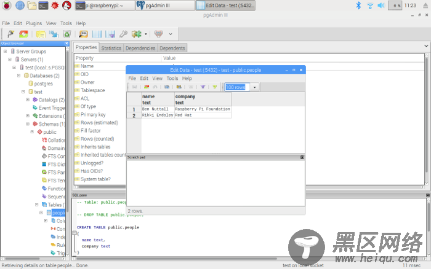
Task: Select row 2 header in data grid
Action: click(x=134, y=115)
